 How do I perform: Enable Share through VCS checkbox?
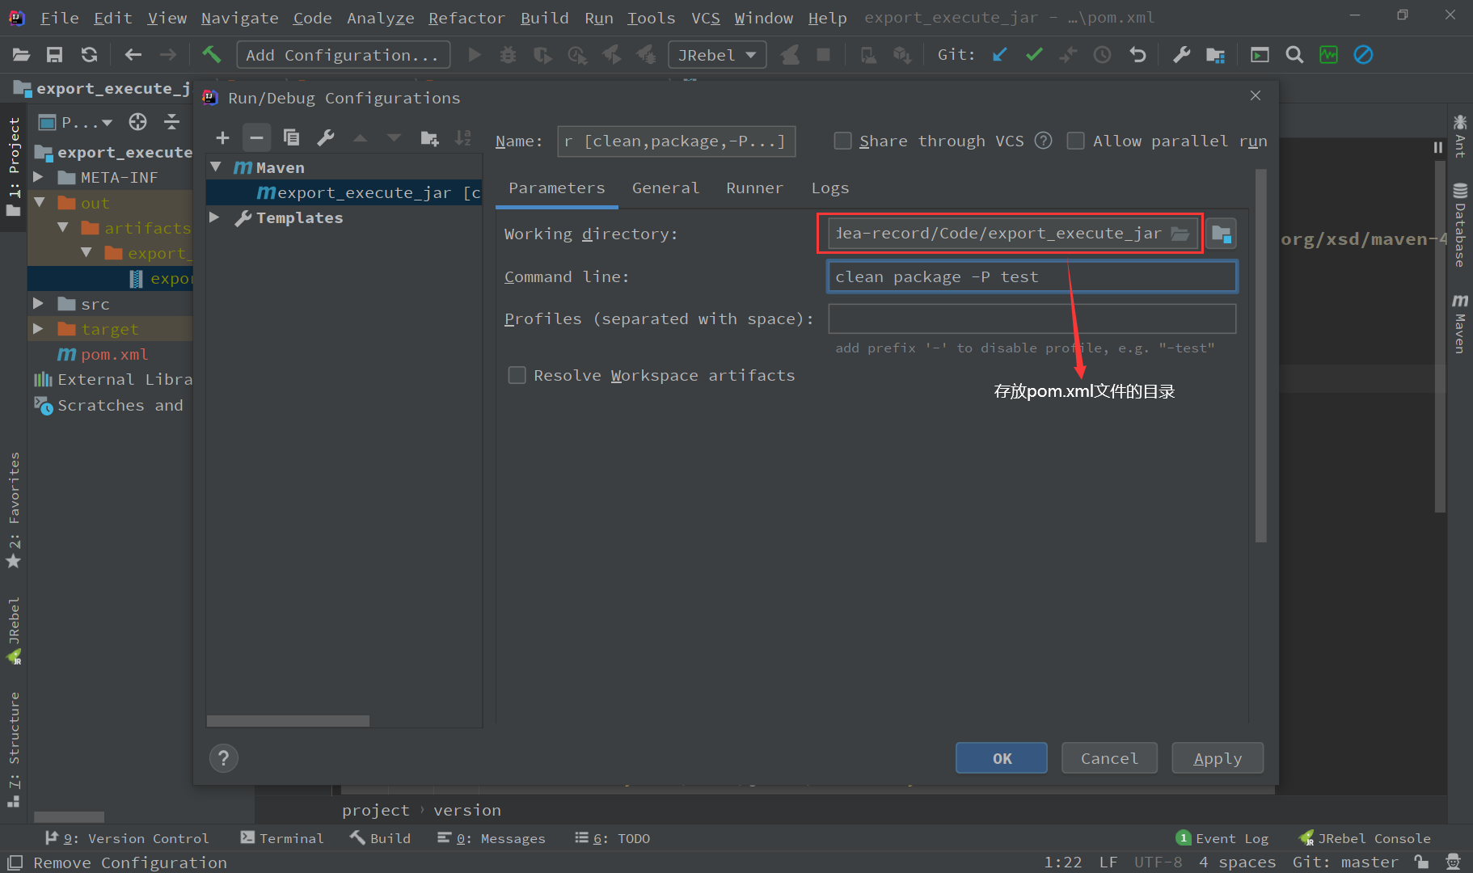(x=842, y=141)
